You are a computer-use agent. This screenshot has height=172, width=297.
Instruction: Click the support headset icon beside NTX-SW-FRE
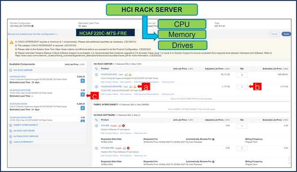(125, 148)
